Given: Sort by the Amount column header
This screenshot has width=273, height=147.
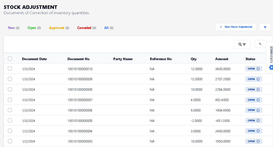Looking at the screenshot, I should tap(222, 59).
